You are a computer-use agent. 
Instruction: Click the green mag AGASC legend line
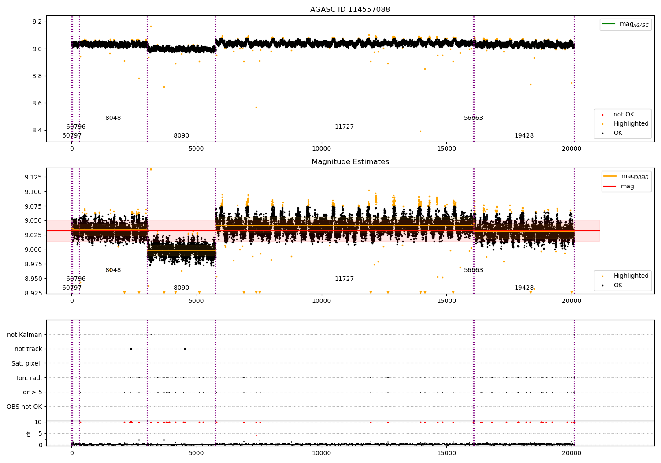[x=609, y=24]
